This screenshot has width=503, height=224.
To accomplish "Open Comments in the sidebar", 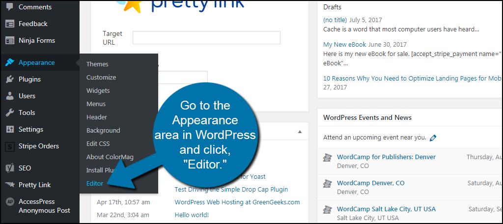I will pyautogui.click(x=35, y=7).
